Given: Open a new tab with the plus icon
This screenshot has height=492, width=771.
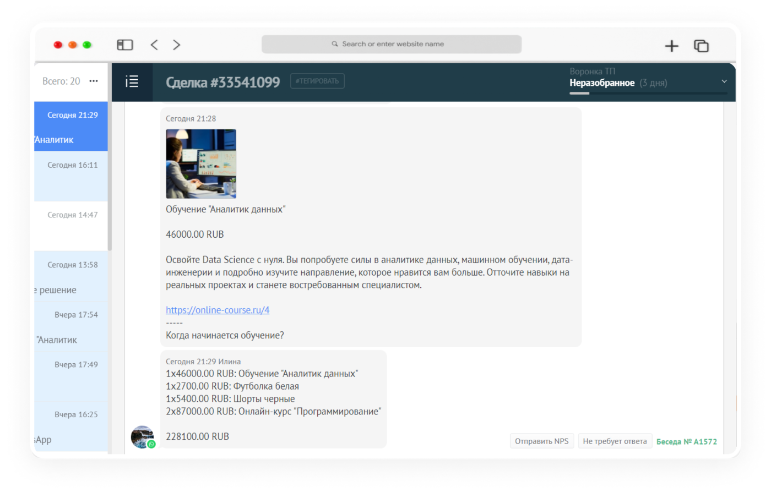Looking at the screenshot, I should pyautogui.click(x=671, y=46).
